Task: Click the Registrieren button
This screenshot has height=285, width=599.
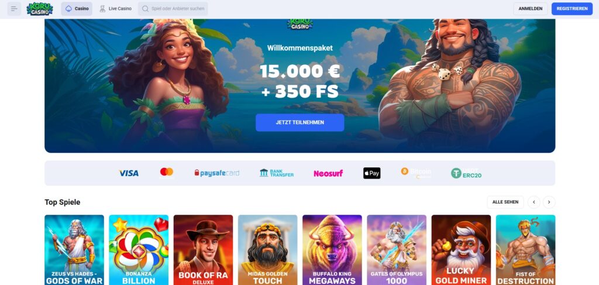Action: coord(572,9)
